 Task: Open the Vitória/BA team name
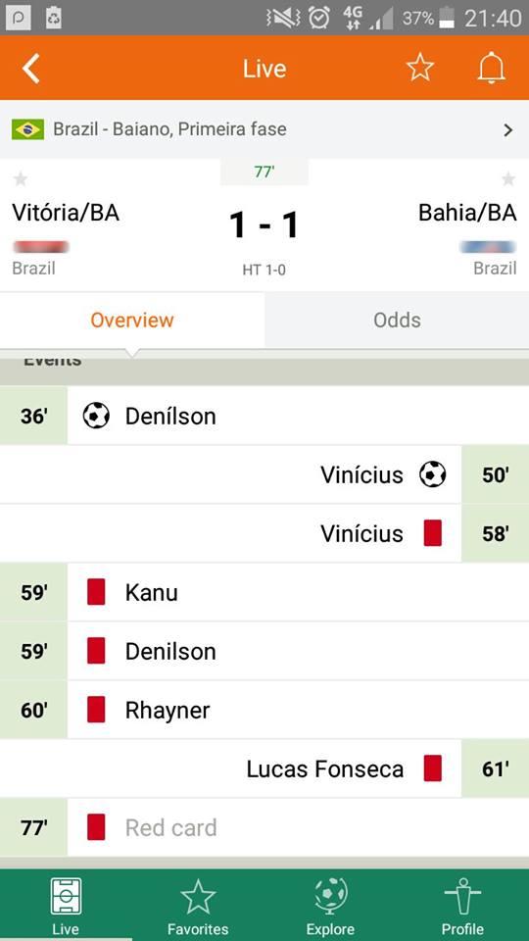[x=66, y=213]
